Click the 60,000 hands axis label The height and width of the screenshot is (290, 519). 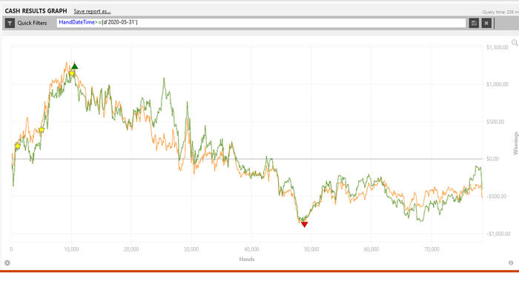(371, 249)
